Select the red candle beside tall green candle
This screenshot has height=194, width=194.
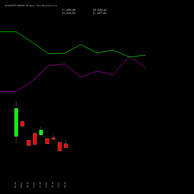pos(23,124)
